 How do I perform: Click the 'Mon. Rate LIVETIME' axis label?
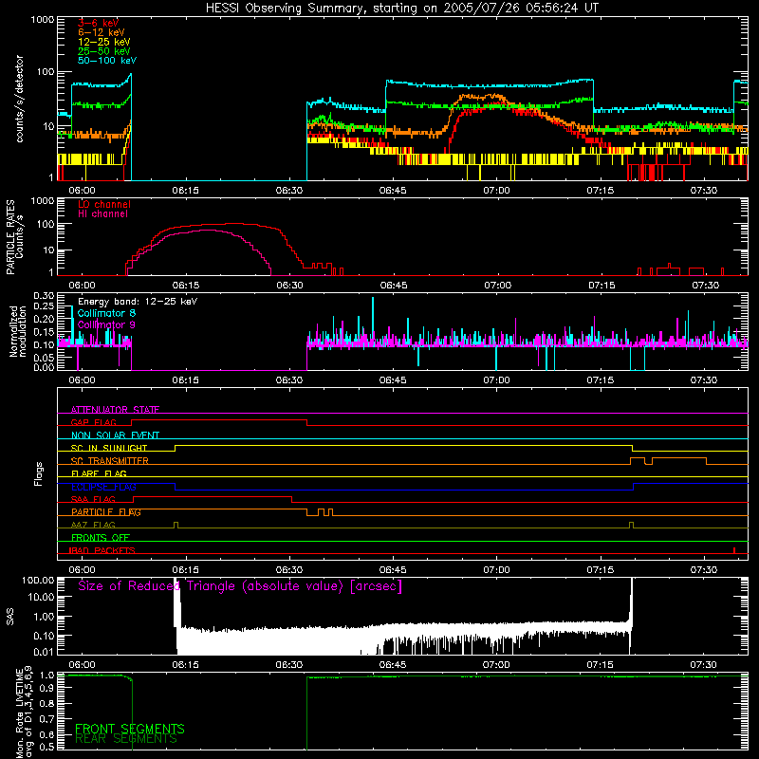tap(20, 714)
